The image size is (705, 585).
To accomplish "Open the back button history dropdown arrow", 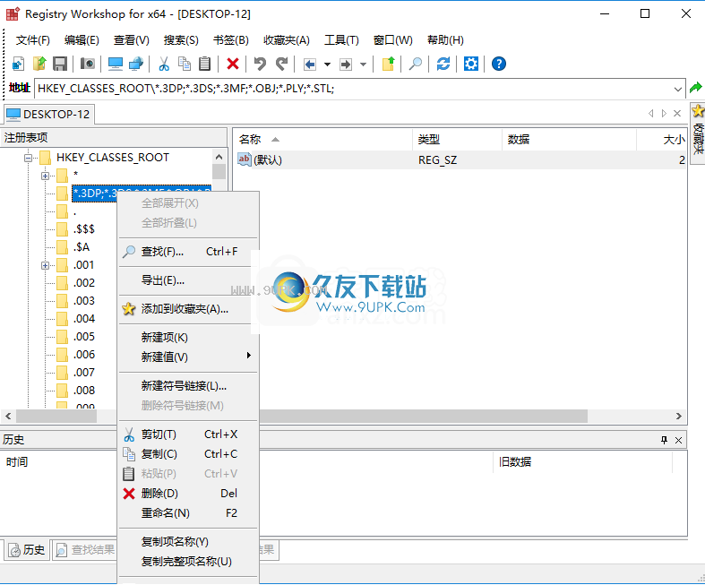I will pyautogui.click(x=327, y=65).
